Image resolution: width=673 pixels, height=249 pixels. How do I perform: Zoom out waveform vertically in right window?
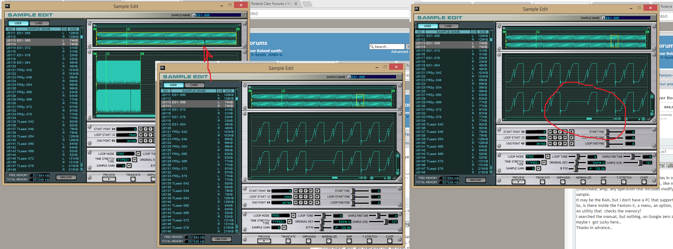[x=652, y=114]
